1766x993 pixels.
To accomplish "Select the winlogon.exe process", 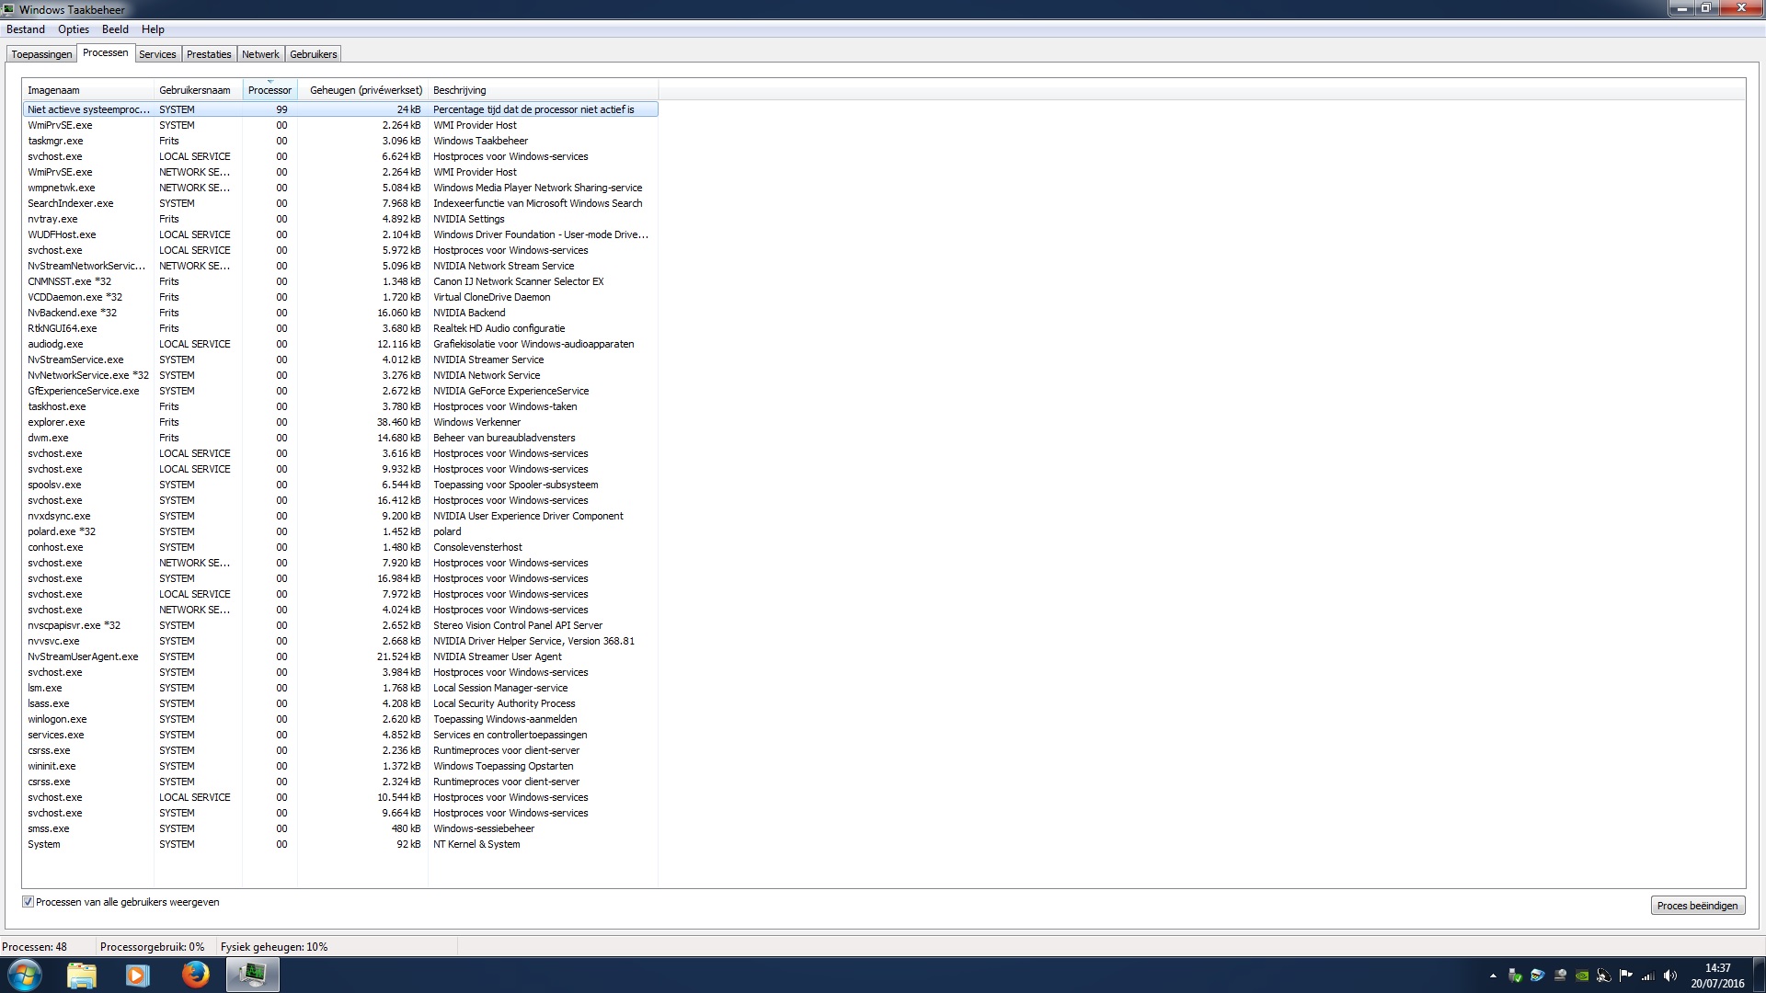I will tap(340, 719).
